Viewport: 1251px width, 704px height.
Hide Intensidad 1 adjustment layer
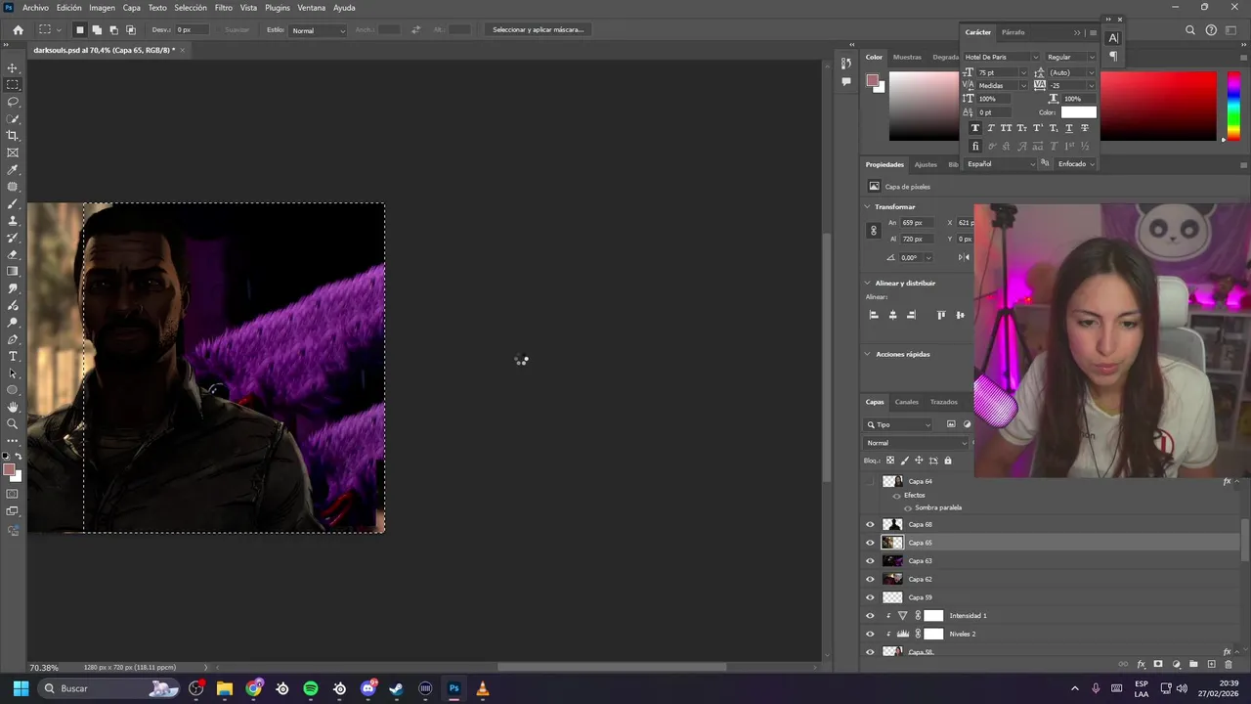click(x=870, y=616)
